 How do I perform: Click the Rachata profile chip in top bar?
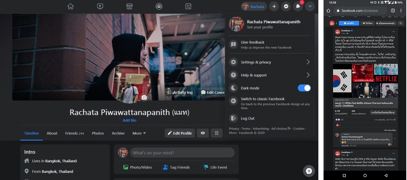click(254, 7)
